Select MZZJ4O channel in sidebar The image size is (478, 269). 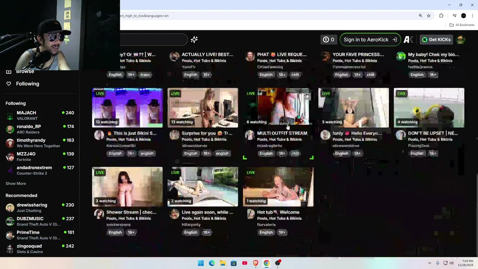40,157
